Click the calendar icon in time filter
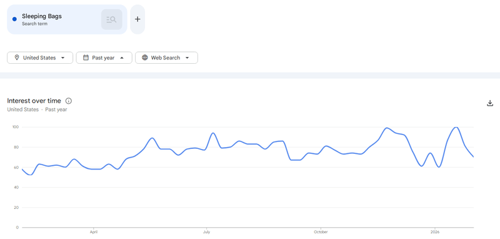 tap(86, 58)
